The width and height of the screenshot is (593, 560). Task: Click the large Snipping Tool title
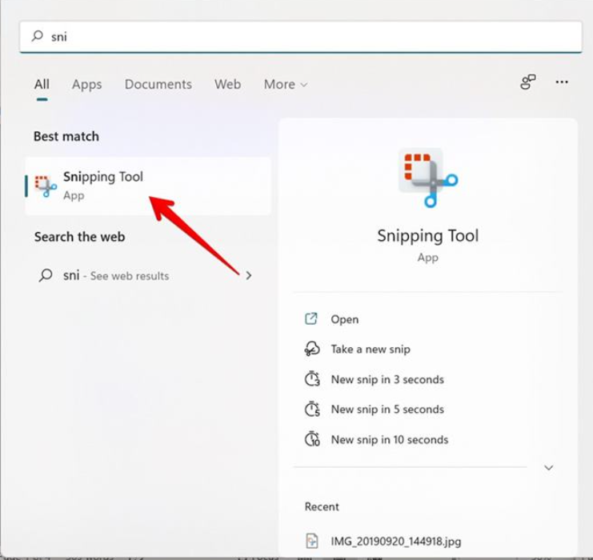[428, 235]
